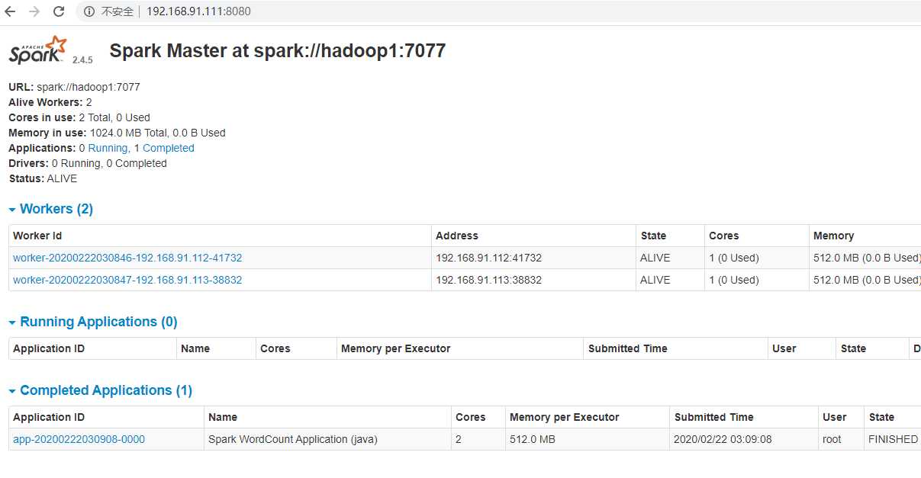
Task: Open worker 192.168.91.112-41732 link
Action: pos(127,258)
